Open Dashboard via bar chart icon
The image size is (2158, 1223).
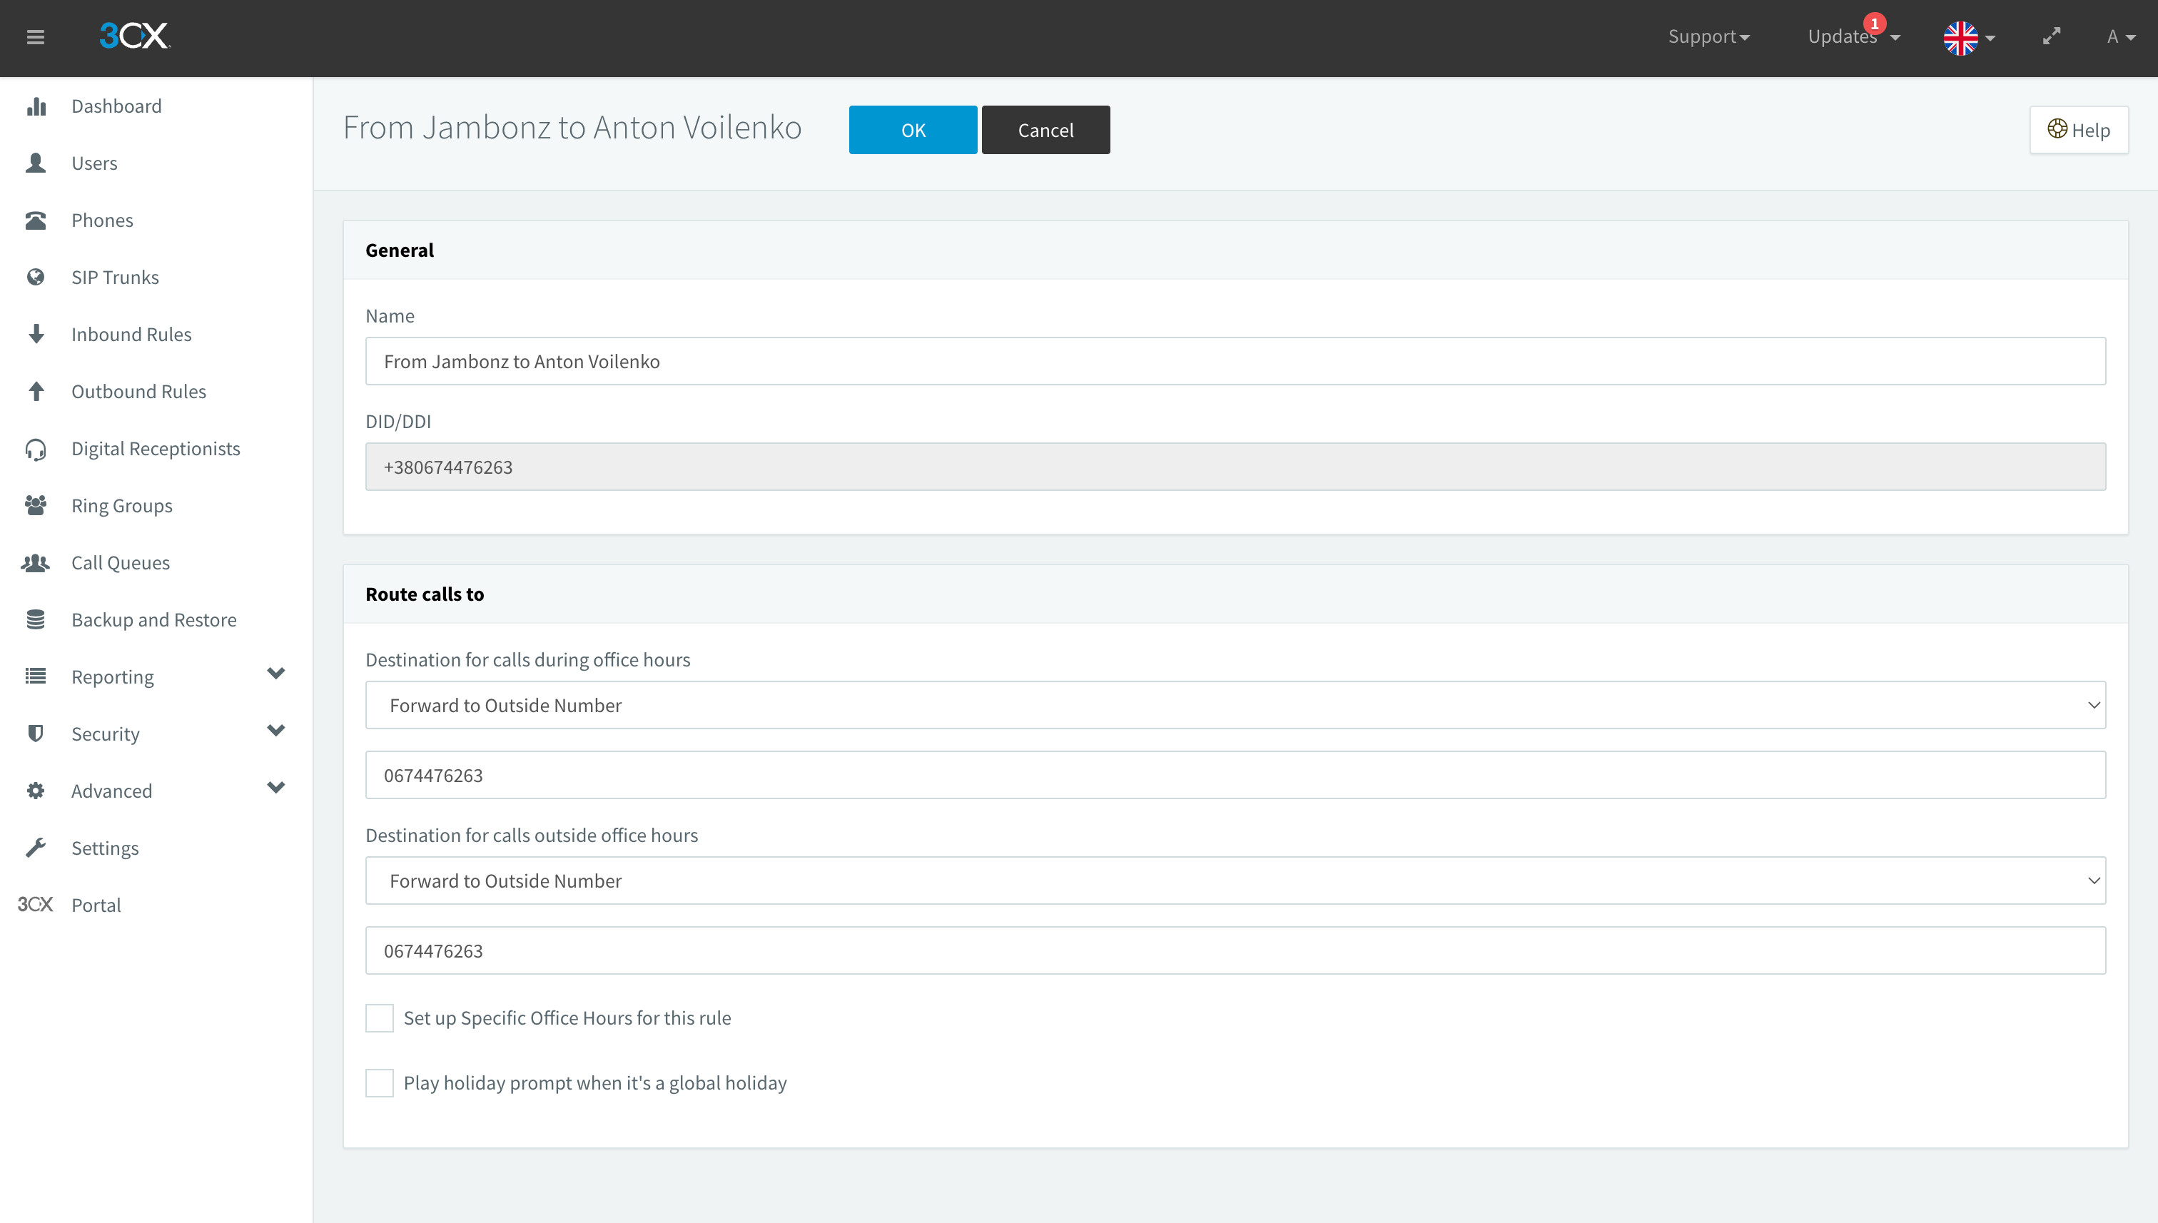(x=36, y=107)
